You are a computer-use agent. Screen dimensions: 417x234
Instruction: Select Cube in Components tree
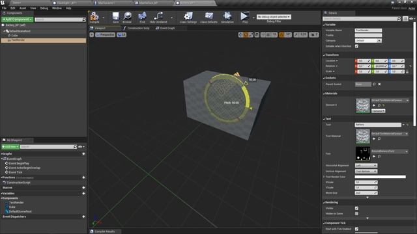[14, 36]
